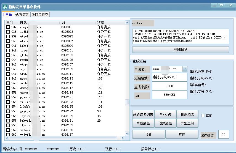Click the 网络状态 status bar entry

point(12,149)
